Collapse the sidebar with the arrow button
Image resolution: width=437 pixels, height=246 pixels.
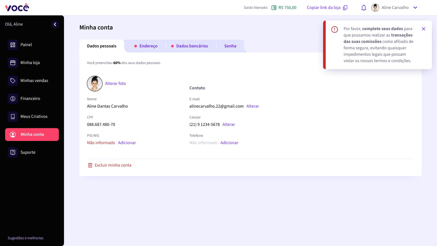point(55,24)
